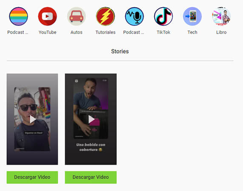Click the Autos label text

coord(76,32)
